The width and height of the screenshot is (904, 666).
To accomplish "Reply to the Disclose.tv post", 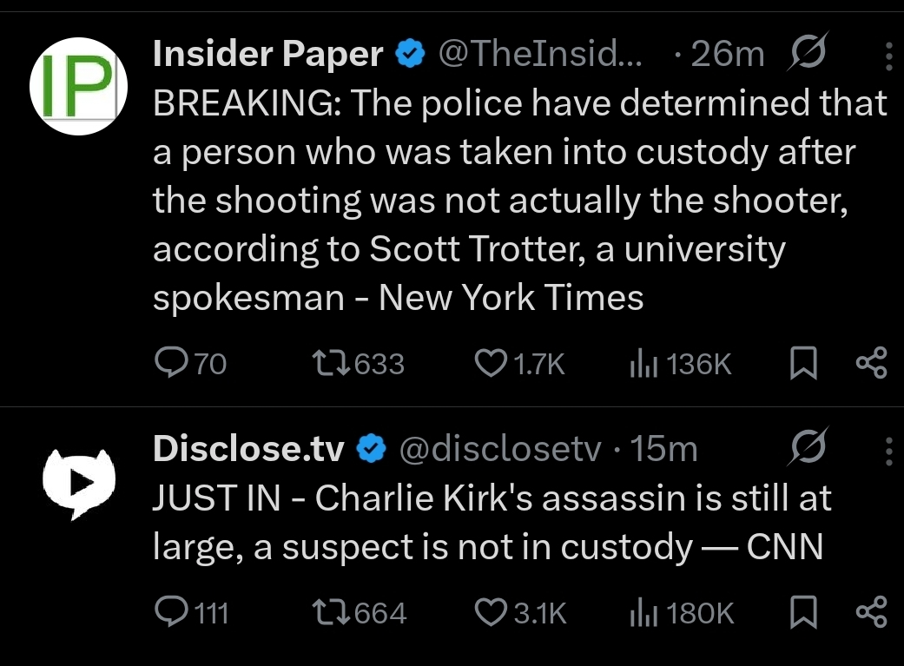I will coord(168,613).
